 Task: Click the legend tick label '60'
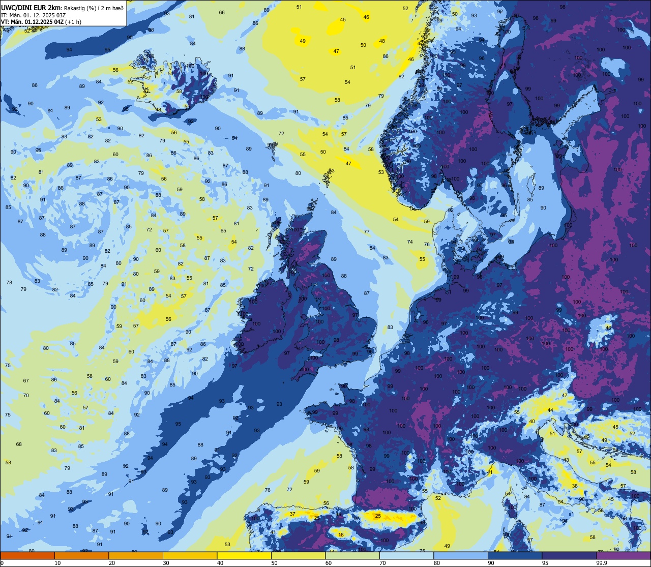[x=329, y=563]
